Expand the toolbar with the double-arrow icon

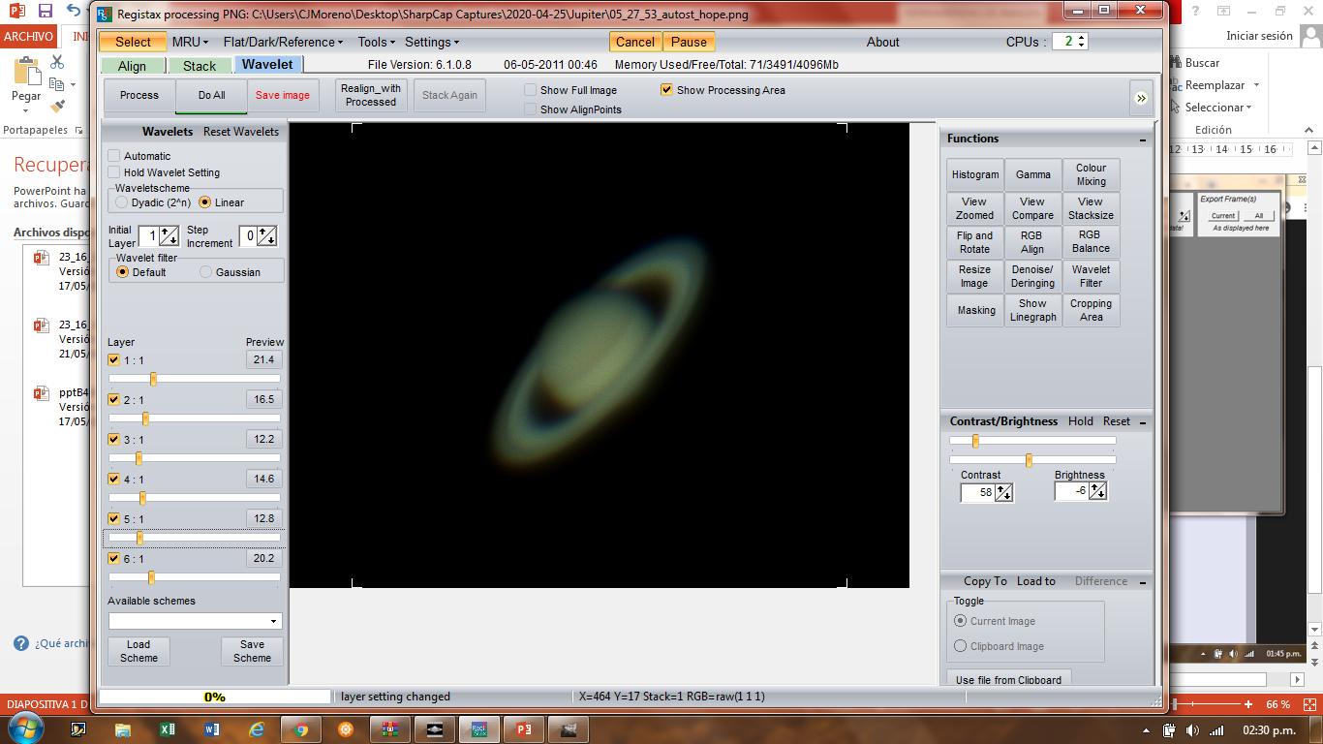click(1141, 98)
